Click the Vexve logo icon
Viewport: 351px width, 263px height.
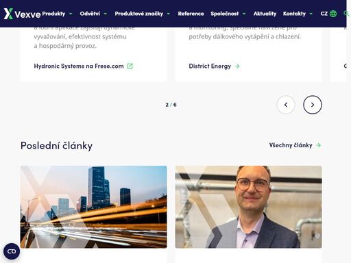pyautogui.click(x=8, y=14)
